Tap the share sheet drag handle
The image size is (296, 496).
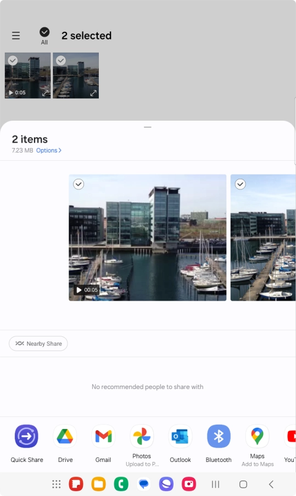148,127
